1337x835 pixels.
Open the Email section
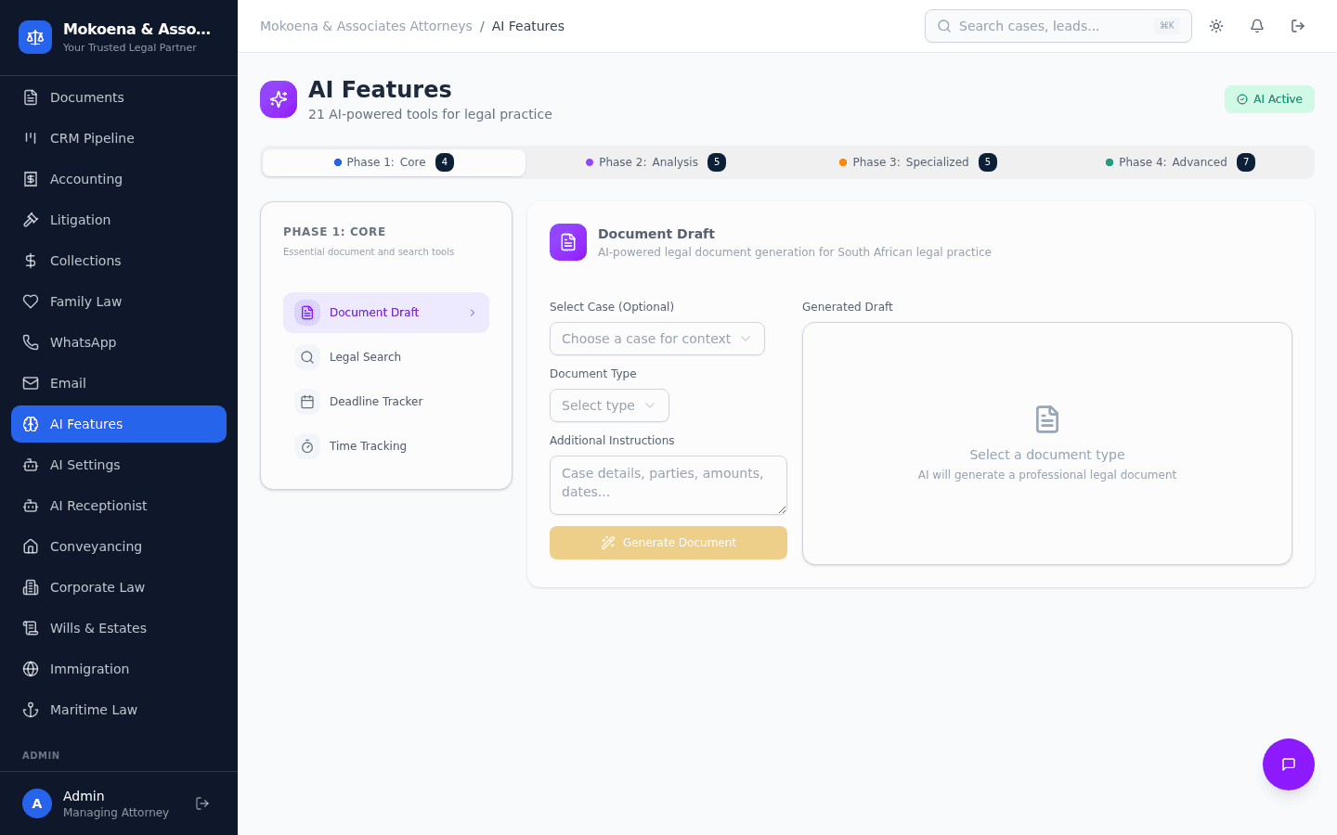119,383
